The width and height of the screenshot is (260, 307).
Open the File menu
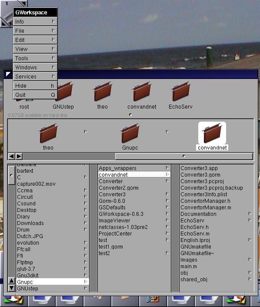click(35, 31)
